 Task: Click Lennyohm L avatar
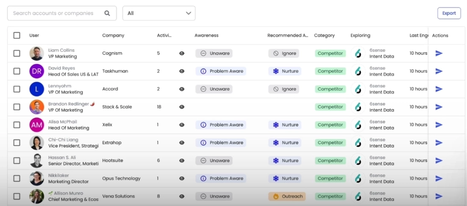36,89
